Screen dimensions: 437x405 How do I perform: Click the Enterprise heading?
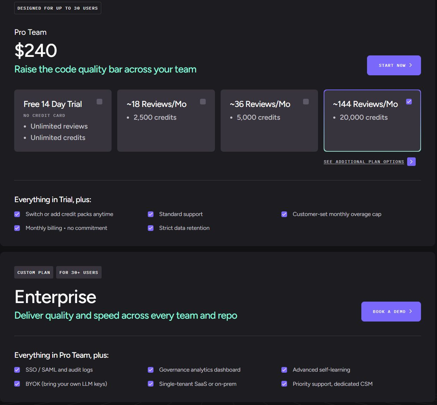pos(55,297)
